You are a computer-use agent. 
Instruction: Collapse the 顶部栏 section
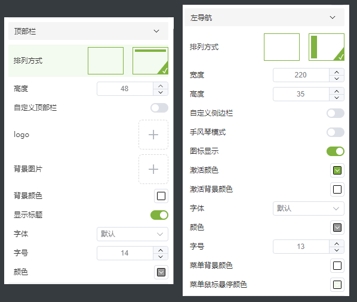(156, 31)
